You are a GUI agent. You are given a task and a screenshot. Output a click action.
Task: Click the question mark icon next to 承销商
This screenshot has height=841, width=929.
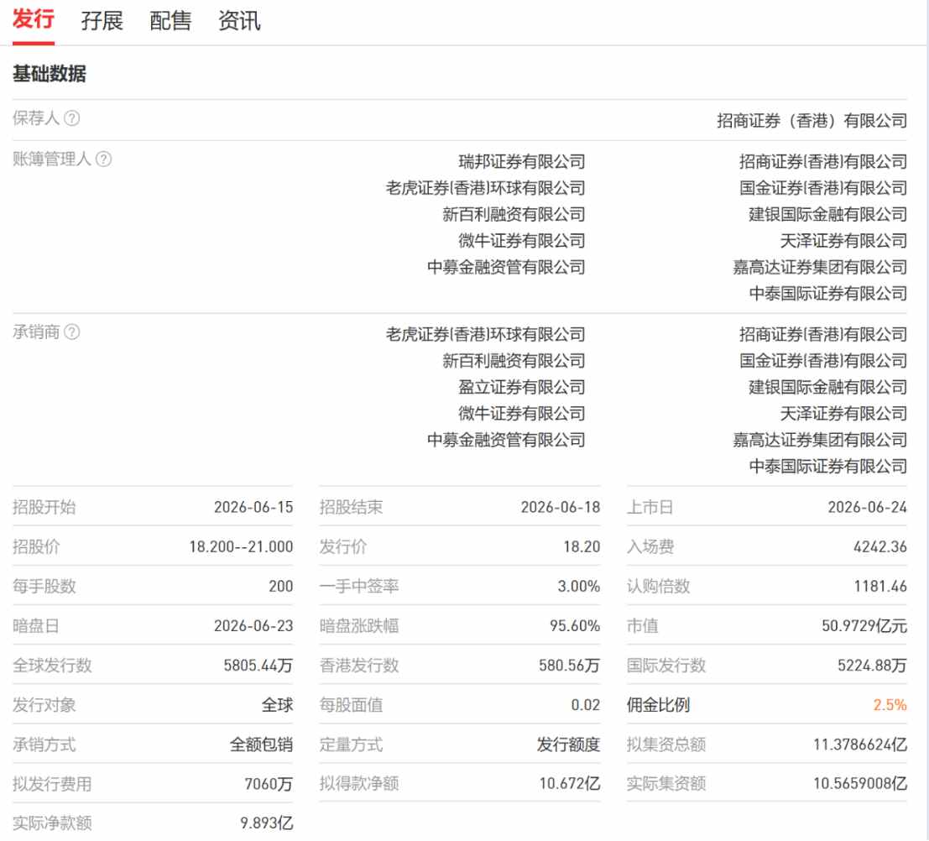click(71, 332)
